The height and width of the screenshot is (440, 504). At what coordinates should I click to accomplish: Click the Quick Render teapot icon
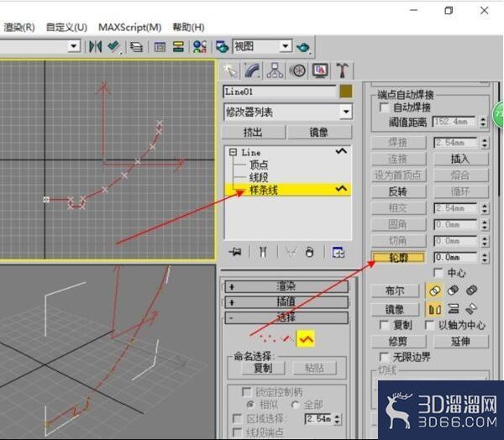[302, 48]
